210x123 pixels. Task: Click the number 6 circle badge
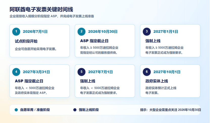pyautogui.click(x=147, y=72)
